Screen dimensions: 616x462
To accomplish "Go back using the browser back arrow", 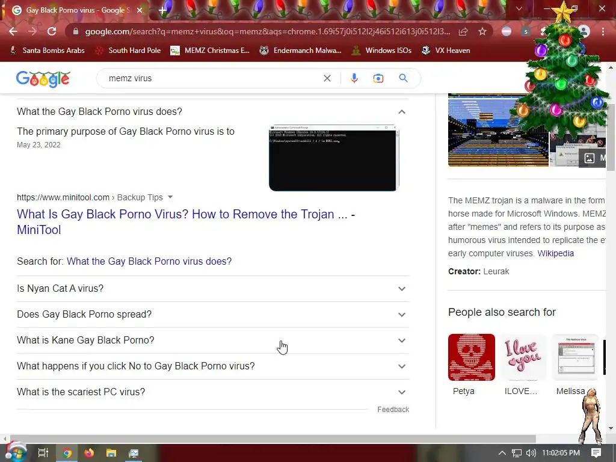I will (13, 31).
